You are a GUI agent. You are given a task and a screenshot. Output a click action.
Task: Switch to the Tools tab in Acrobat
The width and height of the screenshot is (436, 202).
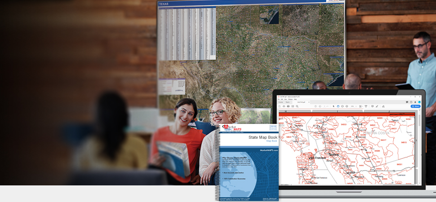pos(288,102)
